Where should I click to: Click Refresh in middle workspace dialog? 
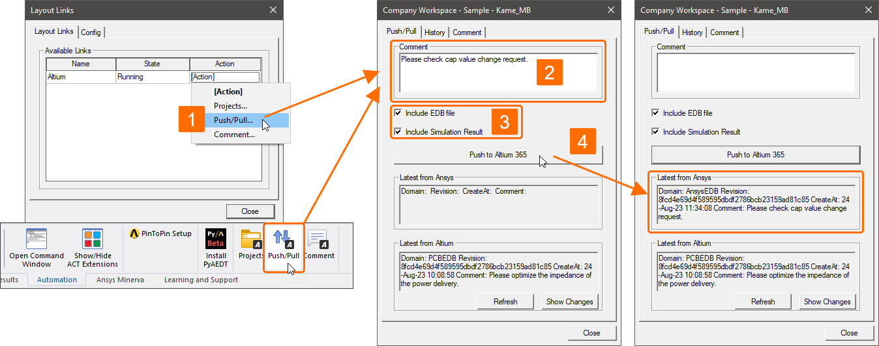coord(505,302)
